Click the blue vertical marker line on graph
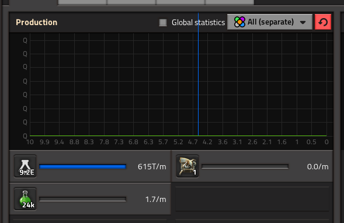The width and height of the screenshot is (344, 223). [199, 75]
